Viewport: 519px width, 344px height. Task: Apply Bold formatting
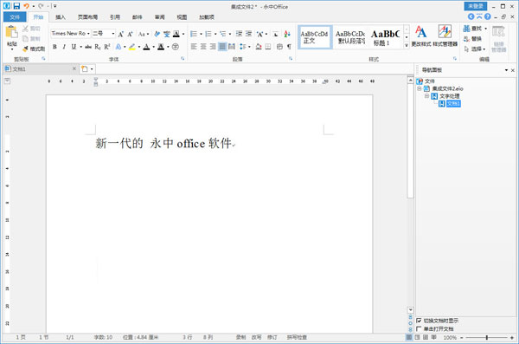tap(54, 47)
